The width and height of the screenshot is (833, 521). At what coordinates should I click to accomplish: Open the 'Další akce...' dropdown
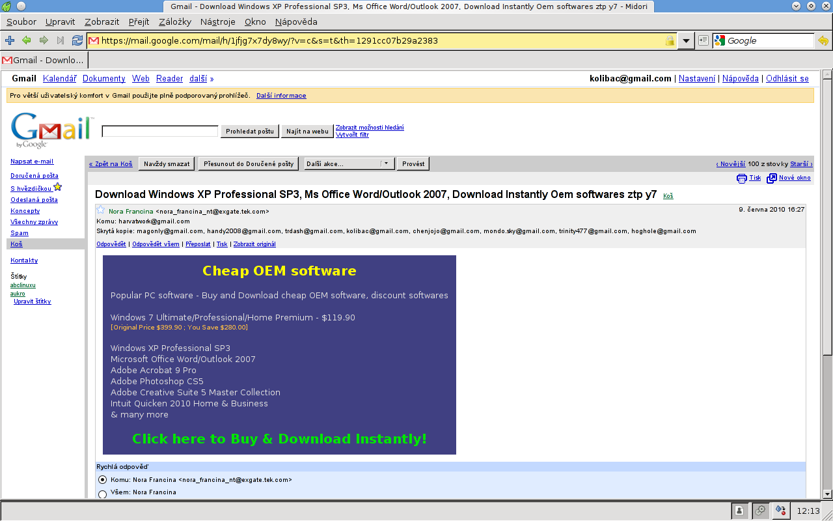pos(349,164)
